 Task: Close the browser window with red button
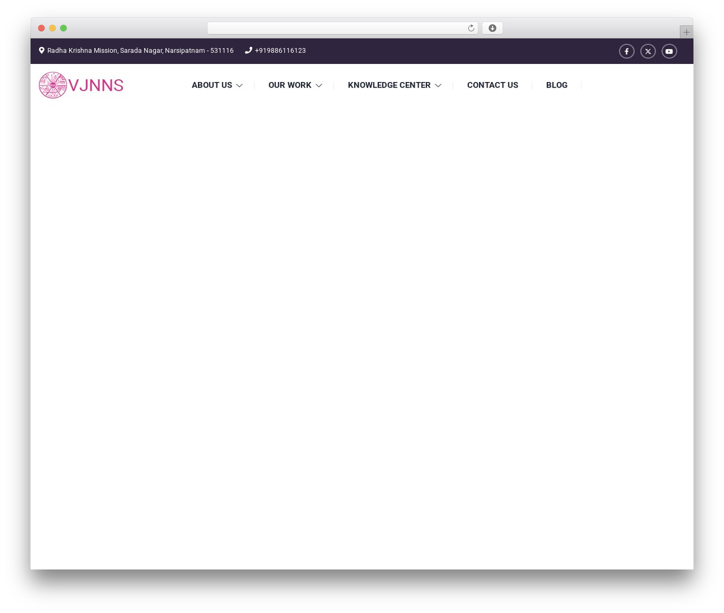(x=41, y=28)
